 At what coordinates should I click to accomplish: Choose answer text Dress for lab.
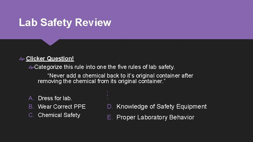click(x=55, y=98)
